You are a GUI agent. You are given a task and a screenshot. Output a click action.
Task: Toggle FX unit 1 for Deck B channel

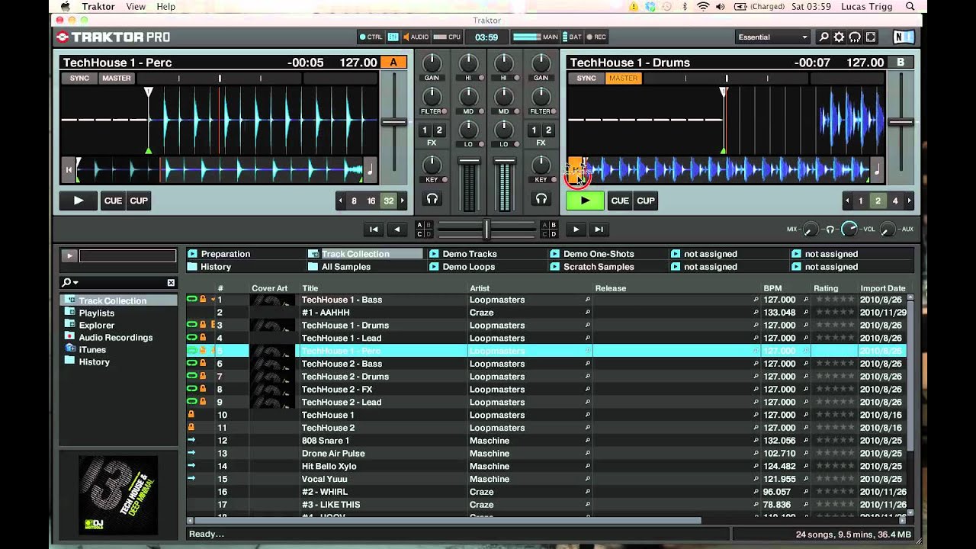point(534,130)
